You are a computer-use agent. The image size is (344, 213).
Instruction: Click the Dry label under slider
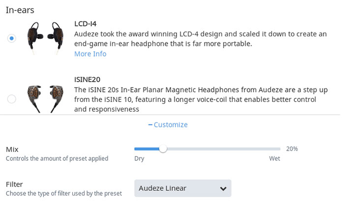[139, 158]
